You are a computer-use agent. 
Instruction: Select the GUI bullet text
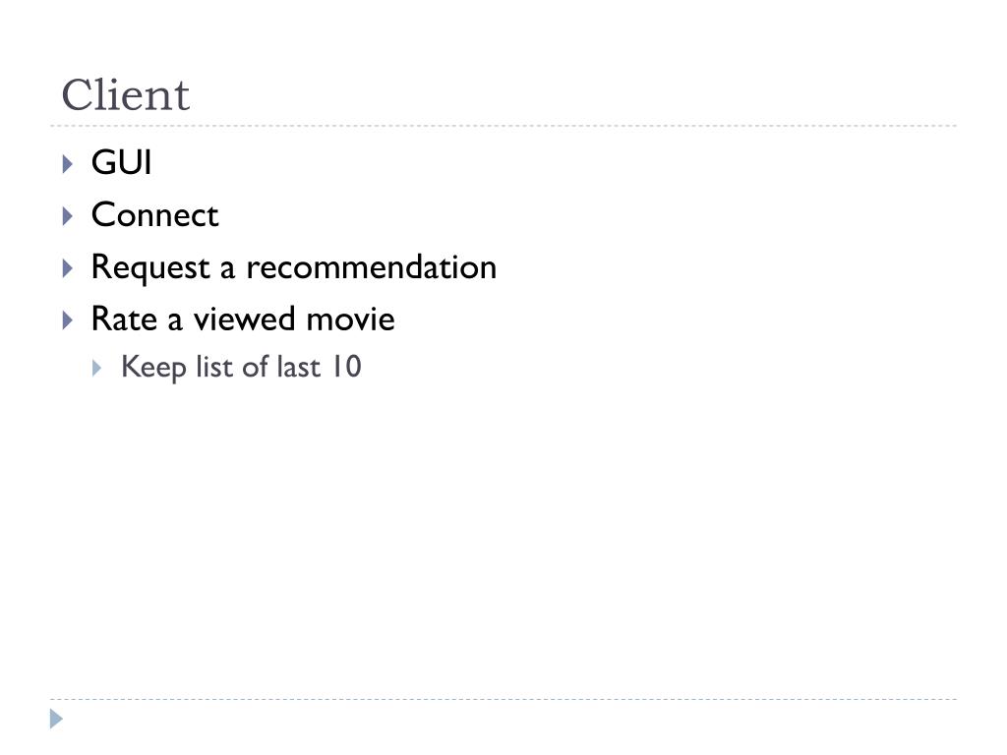(x=121, y=162)
